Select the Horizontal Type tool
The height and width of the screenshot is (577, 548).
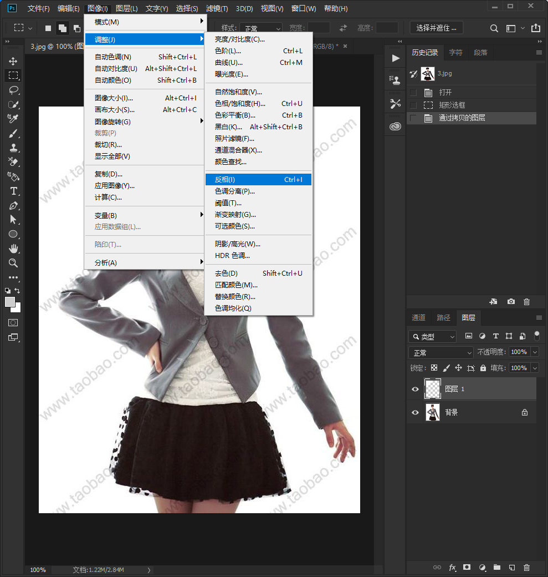click(13, 191)
